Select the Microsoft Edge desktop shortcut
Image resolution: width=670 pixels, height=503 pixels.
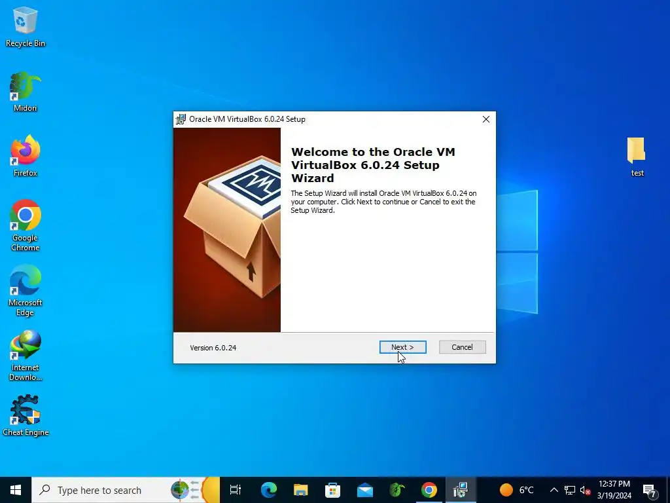pos(26,290)
